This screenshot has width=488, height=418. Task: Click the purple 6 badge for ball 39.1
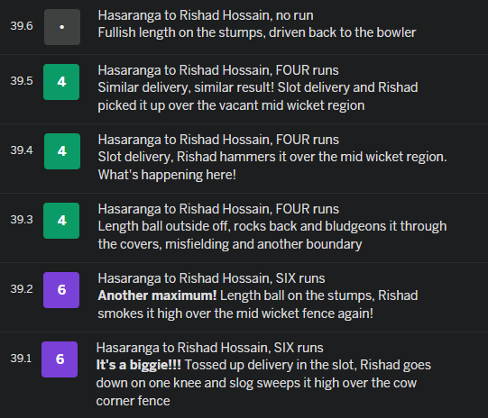[x=60, y=359]
